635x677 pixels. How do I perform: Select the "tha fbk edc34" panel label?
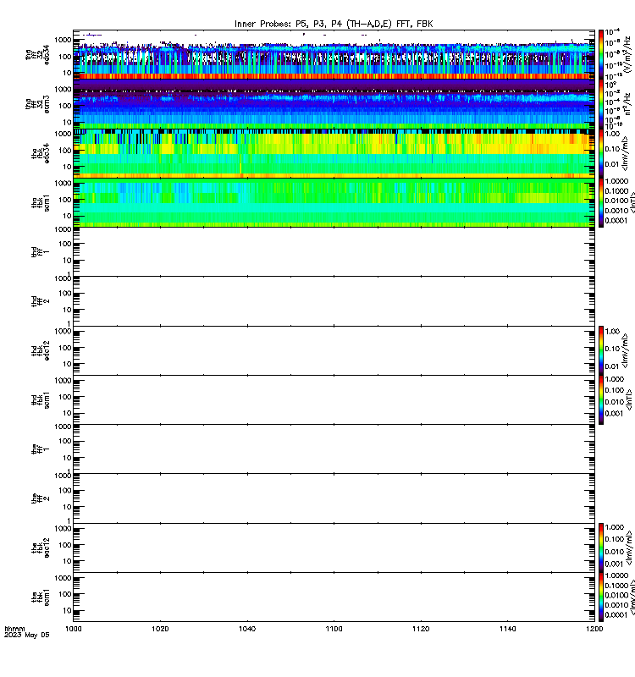[41, 153]
